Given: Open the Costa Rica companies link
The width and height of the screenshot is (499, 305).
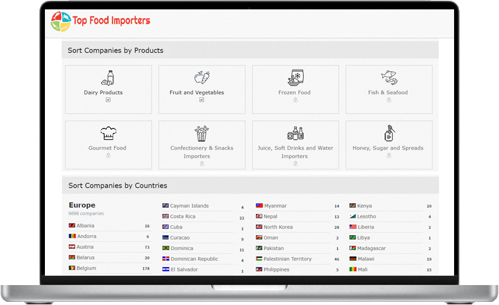Looking at the screenshot, I should pyautogui.click(x=182, y=216).
